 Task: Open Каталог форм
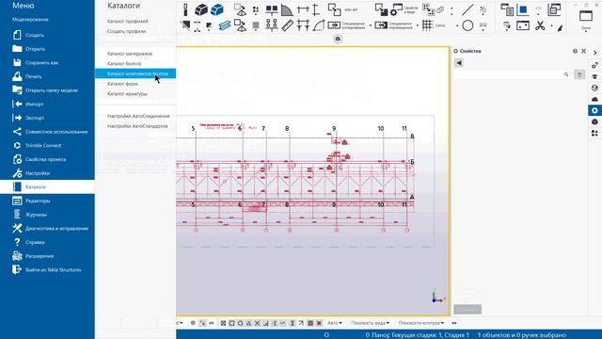[x=135, y=84]
